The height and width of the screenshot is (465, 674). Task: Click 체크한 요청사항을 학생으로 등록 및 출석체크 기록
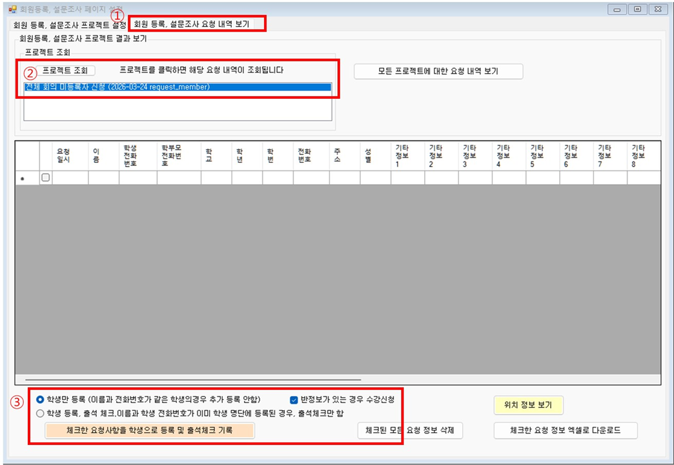[x=149, y=430]
